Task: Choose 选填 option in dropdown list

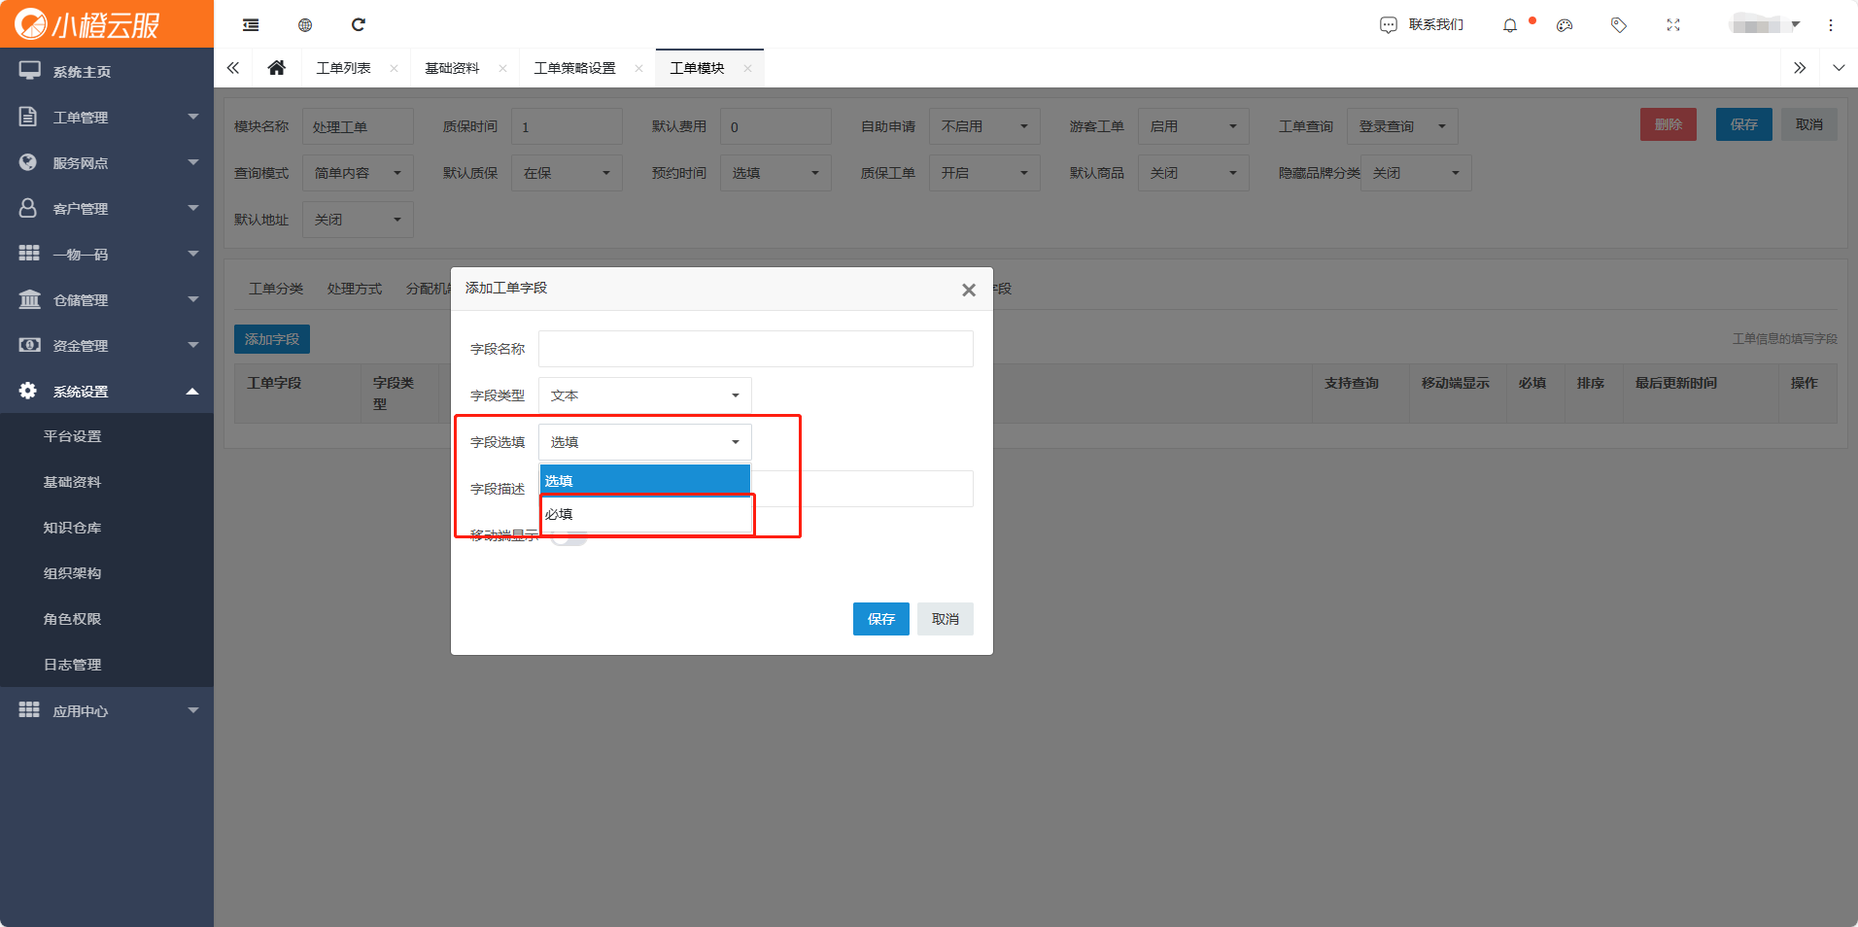Action: point(645,481)
